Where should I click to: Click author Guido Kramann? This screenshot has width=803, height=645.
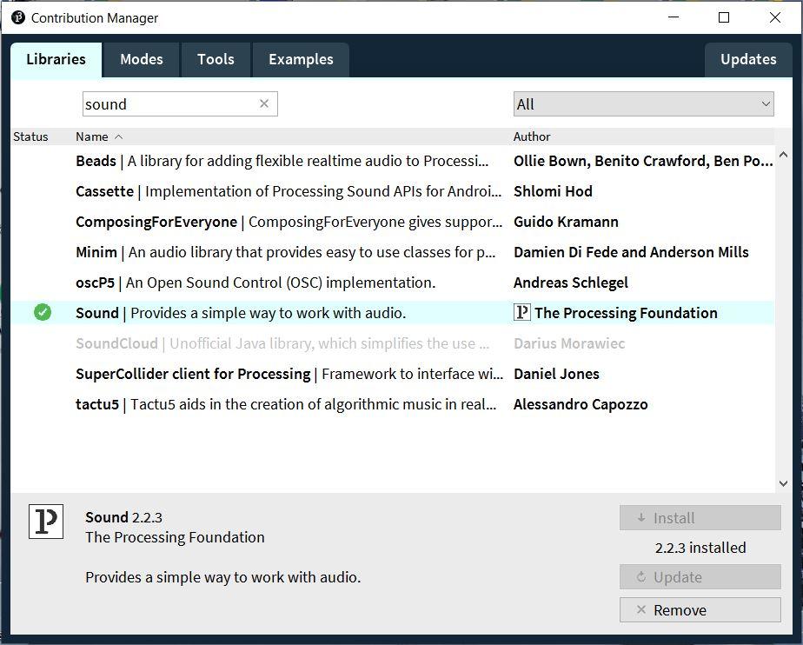[x=566, y=222]
